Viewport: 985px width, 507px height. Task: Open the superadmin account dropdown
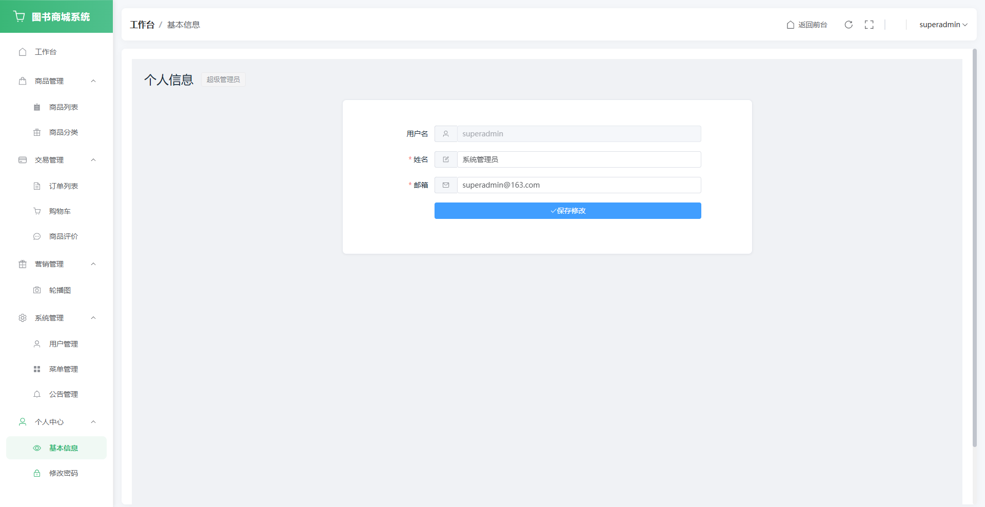[943, 25]
